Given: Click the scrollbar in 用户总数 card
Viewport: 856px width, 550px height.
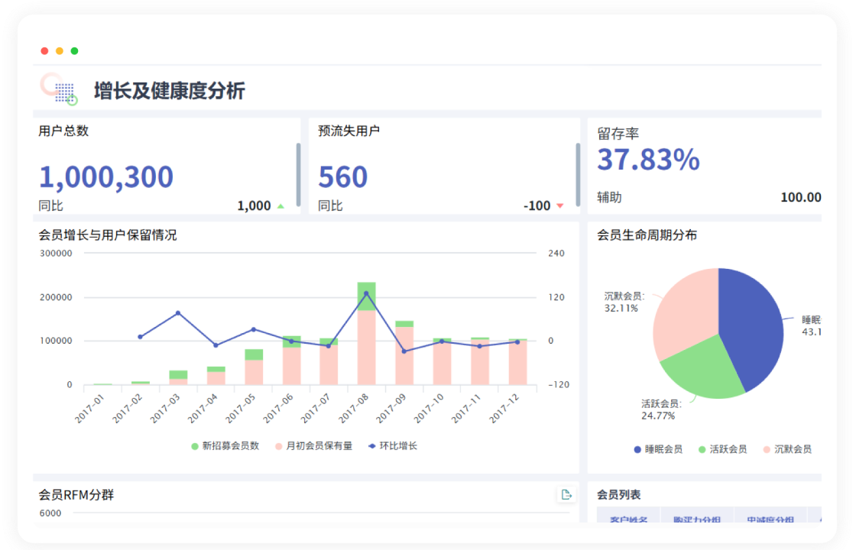Looking at the screenshot, I should tap(299, 175).
